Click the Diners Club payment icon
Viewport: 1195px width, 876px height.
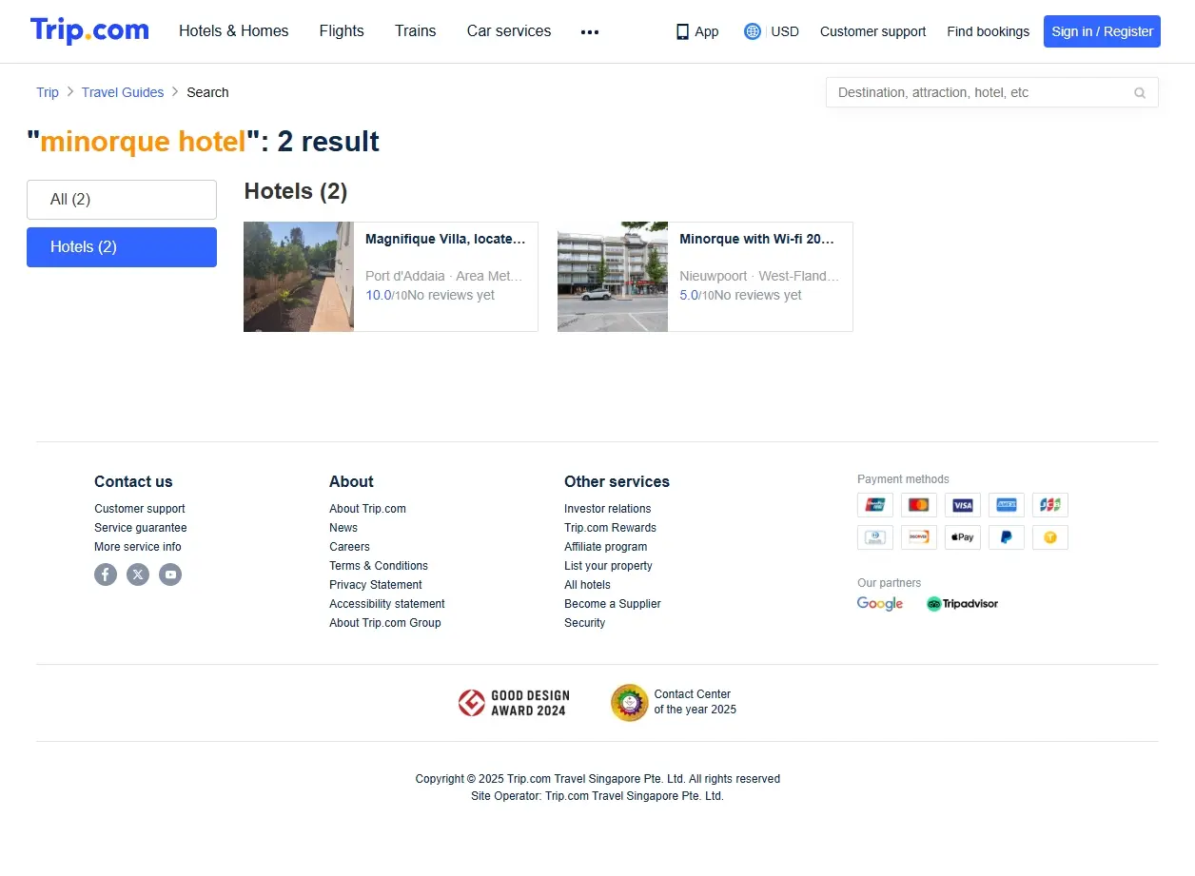pyautogui.click(x=875, y=537)
